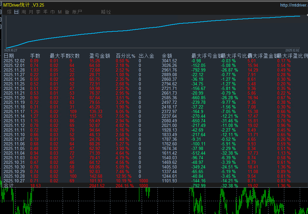The height and width of the screenshot is (214, 308).
Task: Switch to the 月 monthly tab
Action: 31,12
